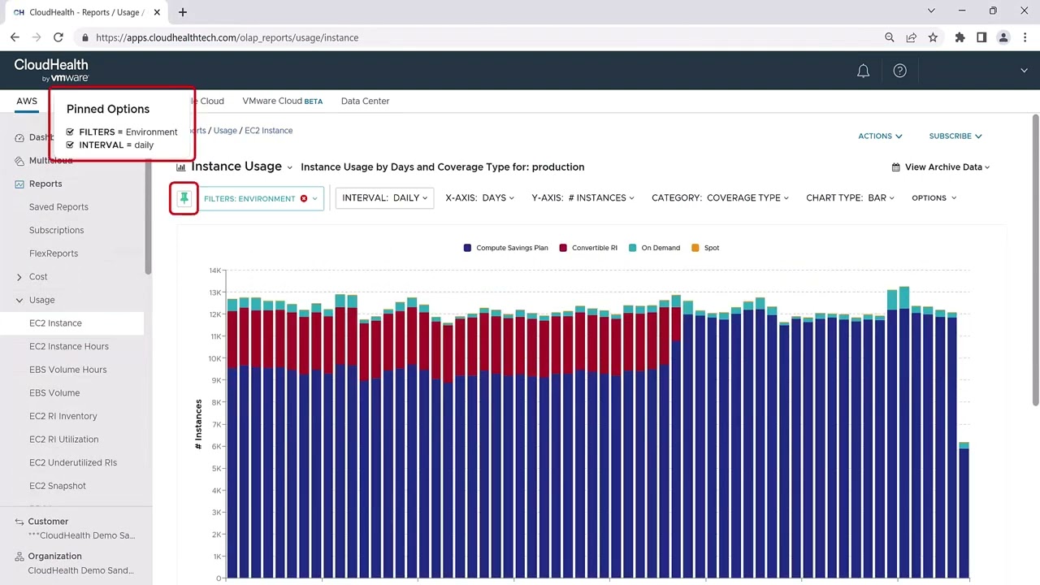Open the CATEGORY: COVERAGE TYPE dropdown
Screen dimensions: 1040x585
click(x=720, y=198)
